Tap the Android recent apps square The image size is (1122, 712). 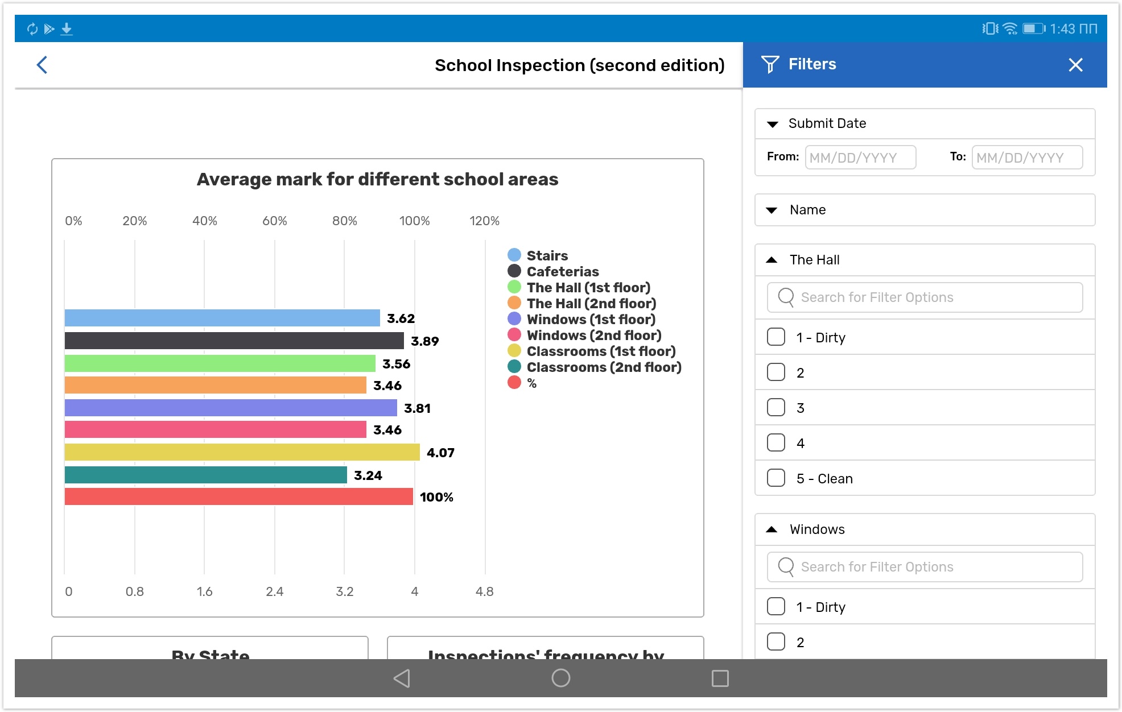coord(720,678)
